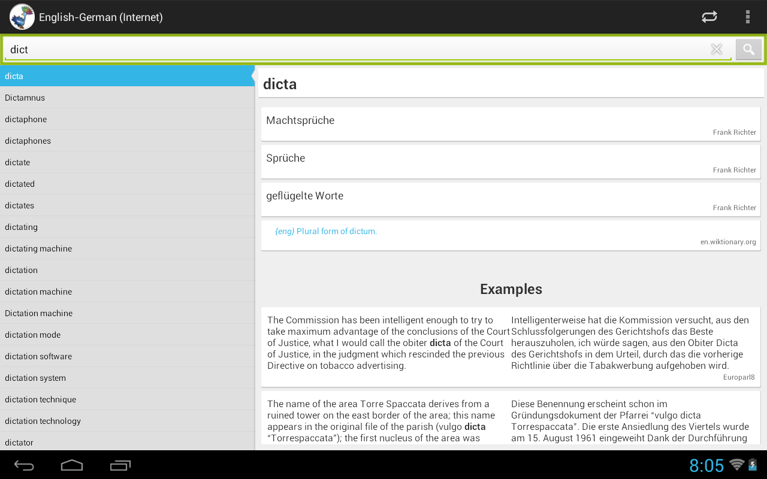Tap the battery charging indicator
This screenshot has height=479, width=767.
(753, 465)
